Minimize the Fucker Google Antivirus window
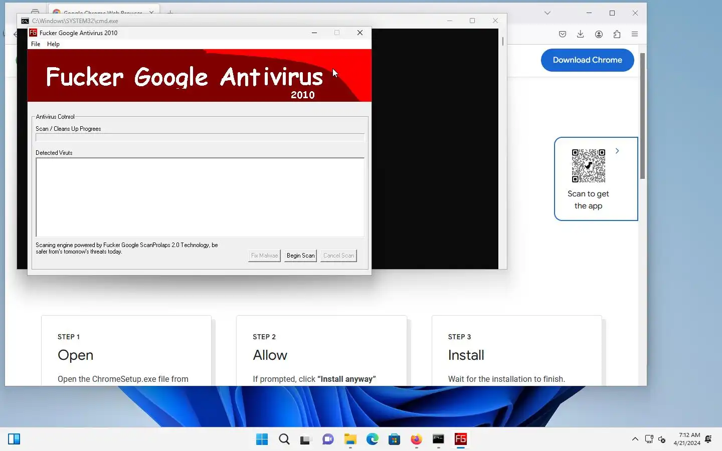Screen dimensions: 722x451 (314, 33)
